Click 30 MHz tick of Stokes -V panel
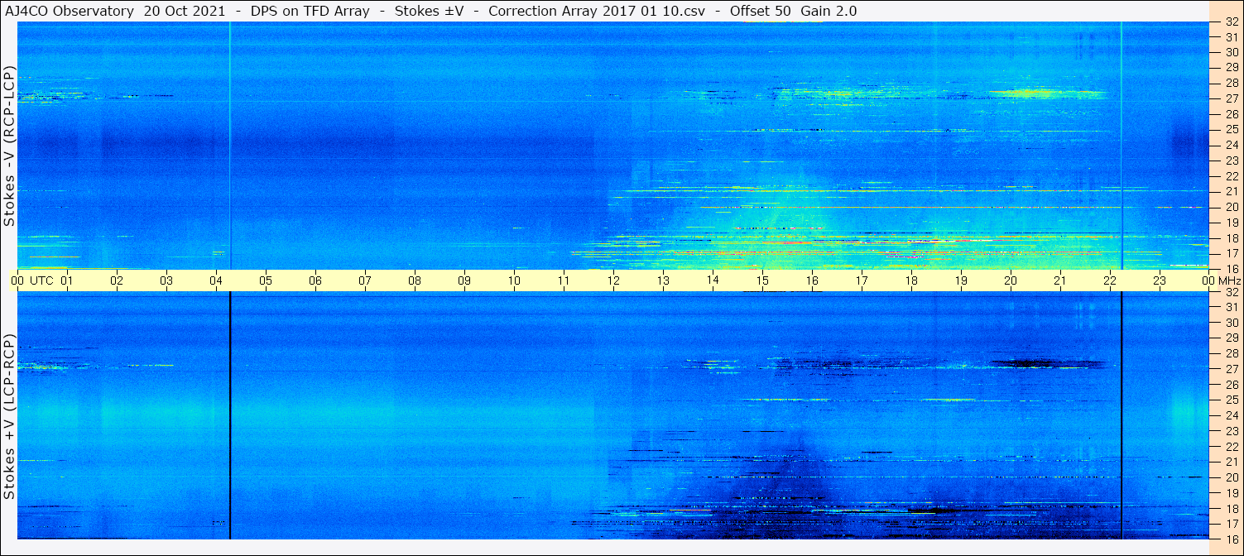 coord(1231,51)
